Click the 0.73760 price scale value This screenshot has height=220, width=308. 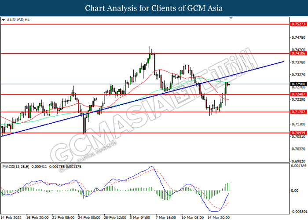(x=299, y=62)
